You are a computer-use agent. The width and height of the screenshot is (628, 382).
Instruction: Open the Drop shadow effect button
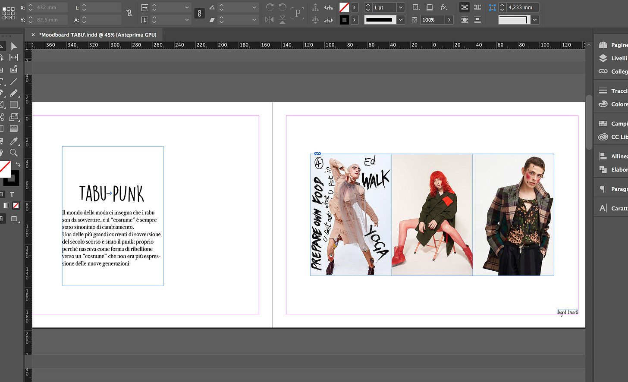click(430, 7)
